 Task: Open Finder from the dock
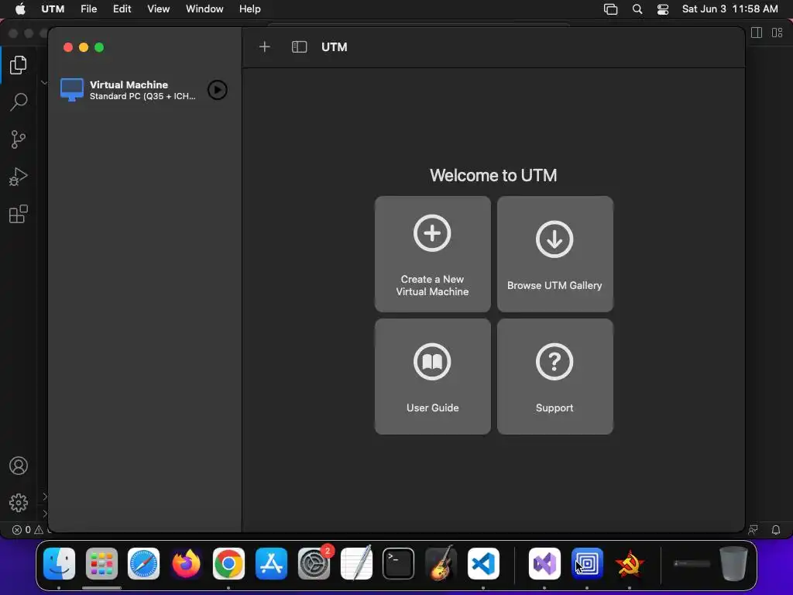tap(59, 564)
